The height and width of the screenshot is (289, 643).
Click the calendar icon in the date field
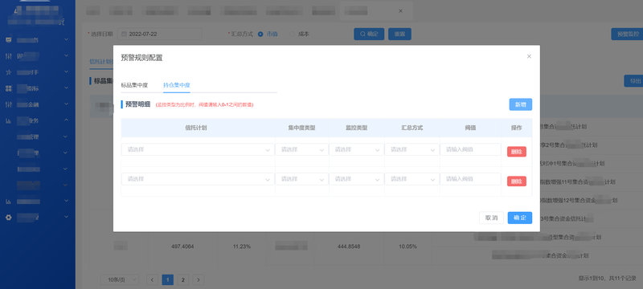click(x=124, y=34)
